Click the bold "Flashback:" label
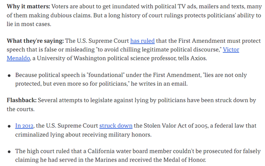 point(21,100)
